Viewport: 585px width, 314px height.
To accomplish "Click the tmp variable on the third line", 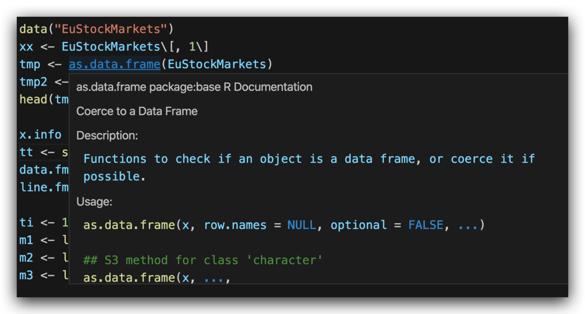I will [30, 64].
